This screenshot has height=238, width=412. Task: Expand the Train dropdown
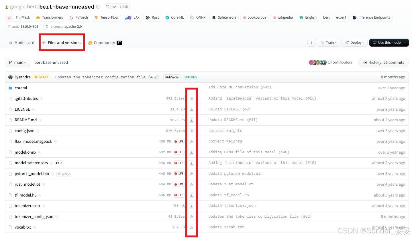pos(328,43)
